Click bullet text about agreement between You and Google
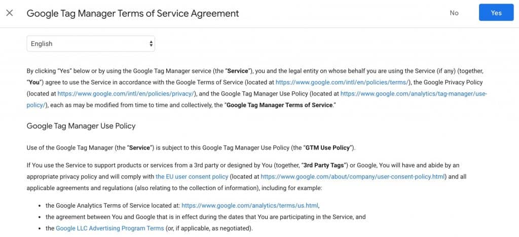The image size is (519, 237). pyautogui.click(x=206, y=217)
